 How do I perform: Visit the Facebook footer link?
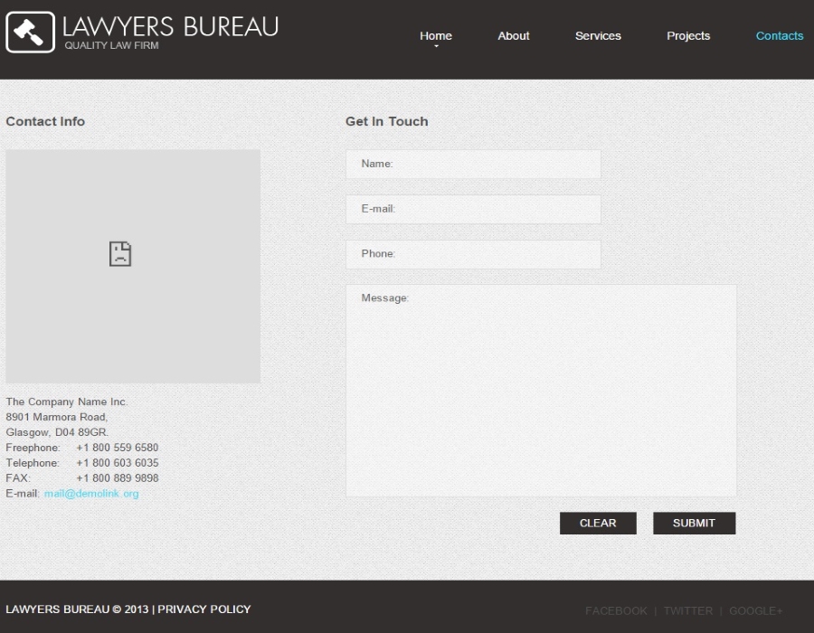(x=616, y=611)
